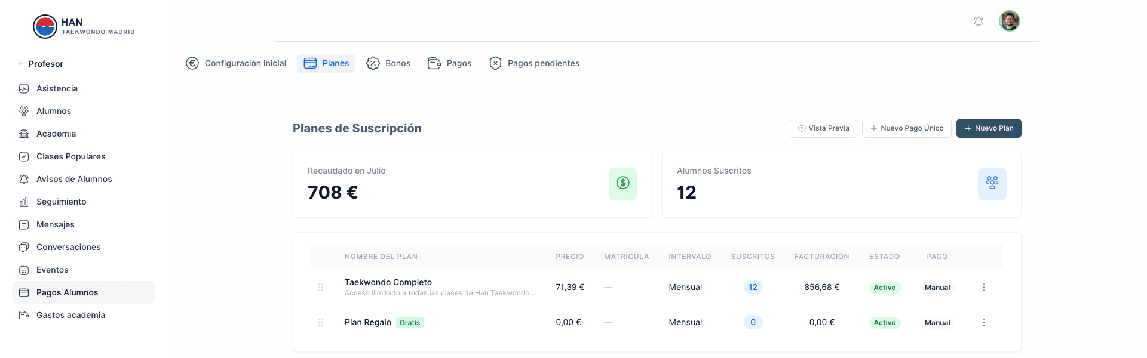Viewport: 1147px width, 358px height.
Task: Grab the drag handle for Taekwondo Completo
Action: coord(321,287)
